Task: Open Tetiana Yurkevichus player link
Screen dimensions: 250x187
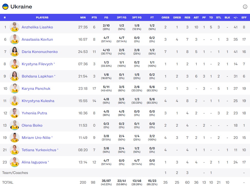Action: point(39,150)
